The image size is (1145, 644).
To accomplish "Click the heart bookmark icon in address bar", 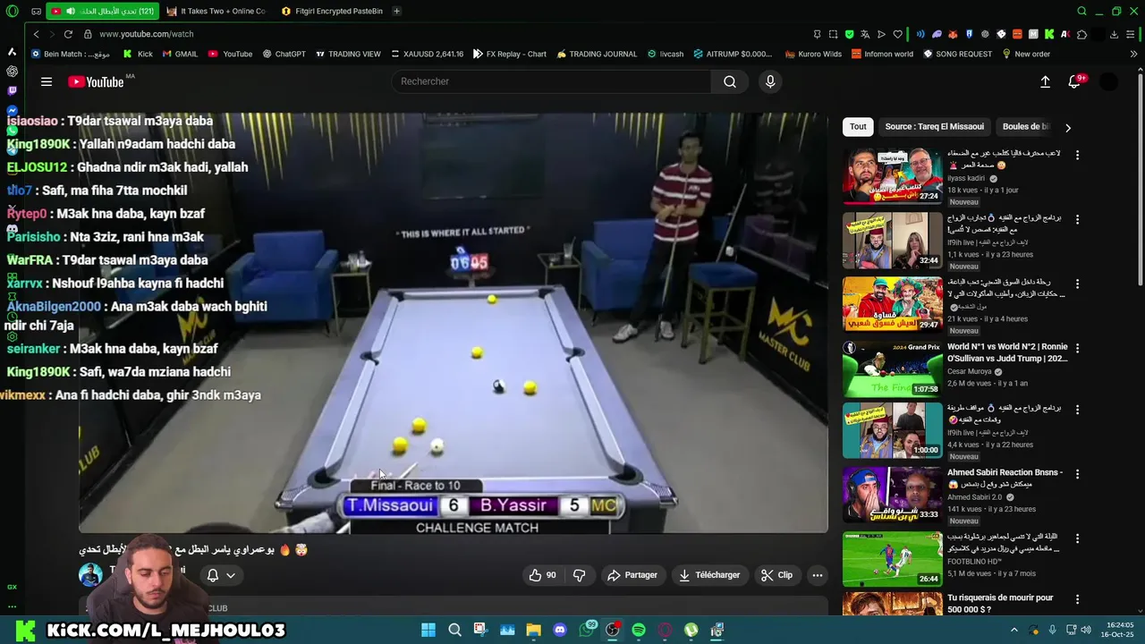I will click(x=897, y=34).
